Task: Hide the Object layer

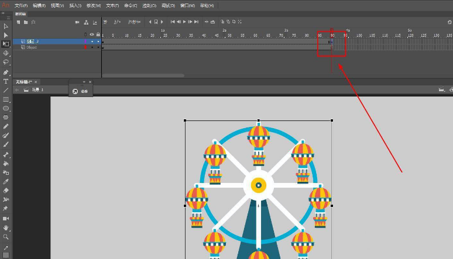Action: [92, 47]
